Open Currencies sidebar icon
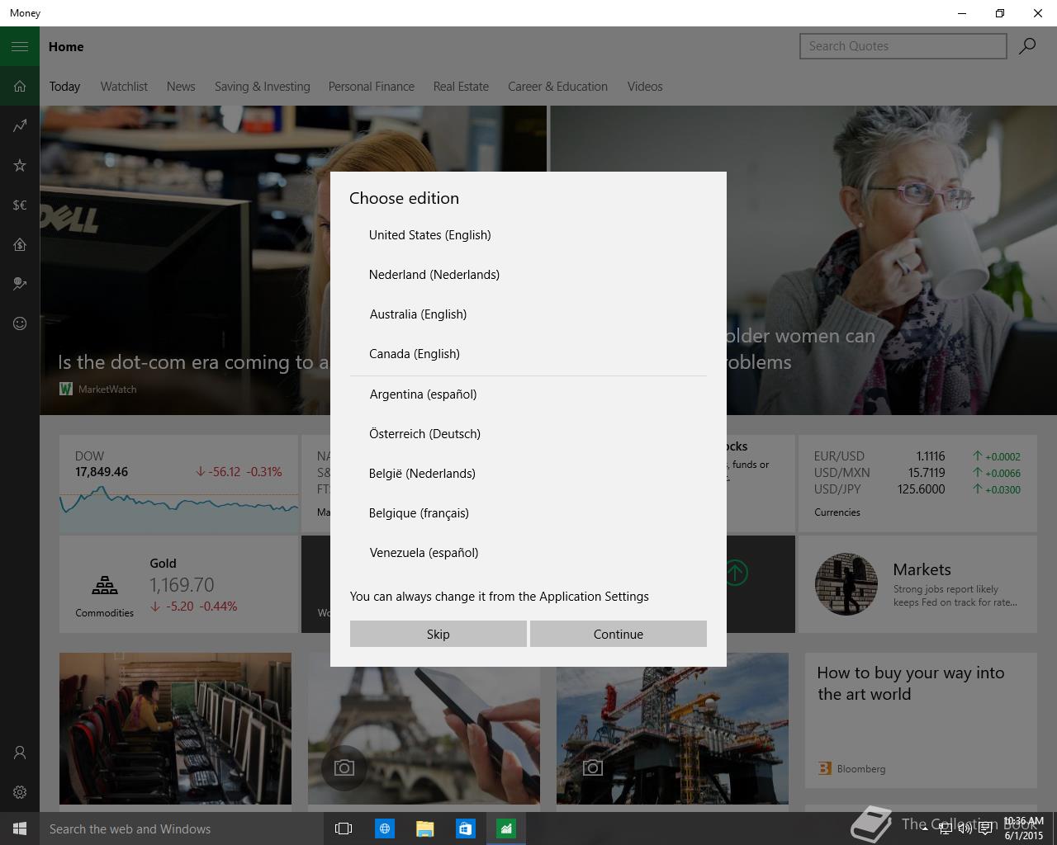The width and height of the screenshot is (1057, 845). (20, 205)
